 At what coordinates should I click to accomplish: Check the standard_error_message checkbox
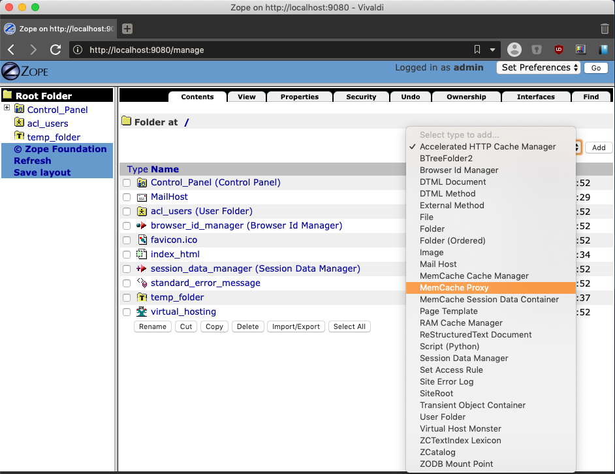126,283
